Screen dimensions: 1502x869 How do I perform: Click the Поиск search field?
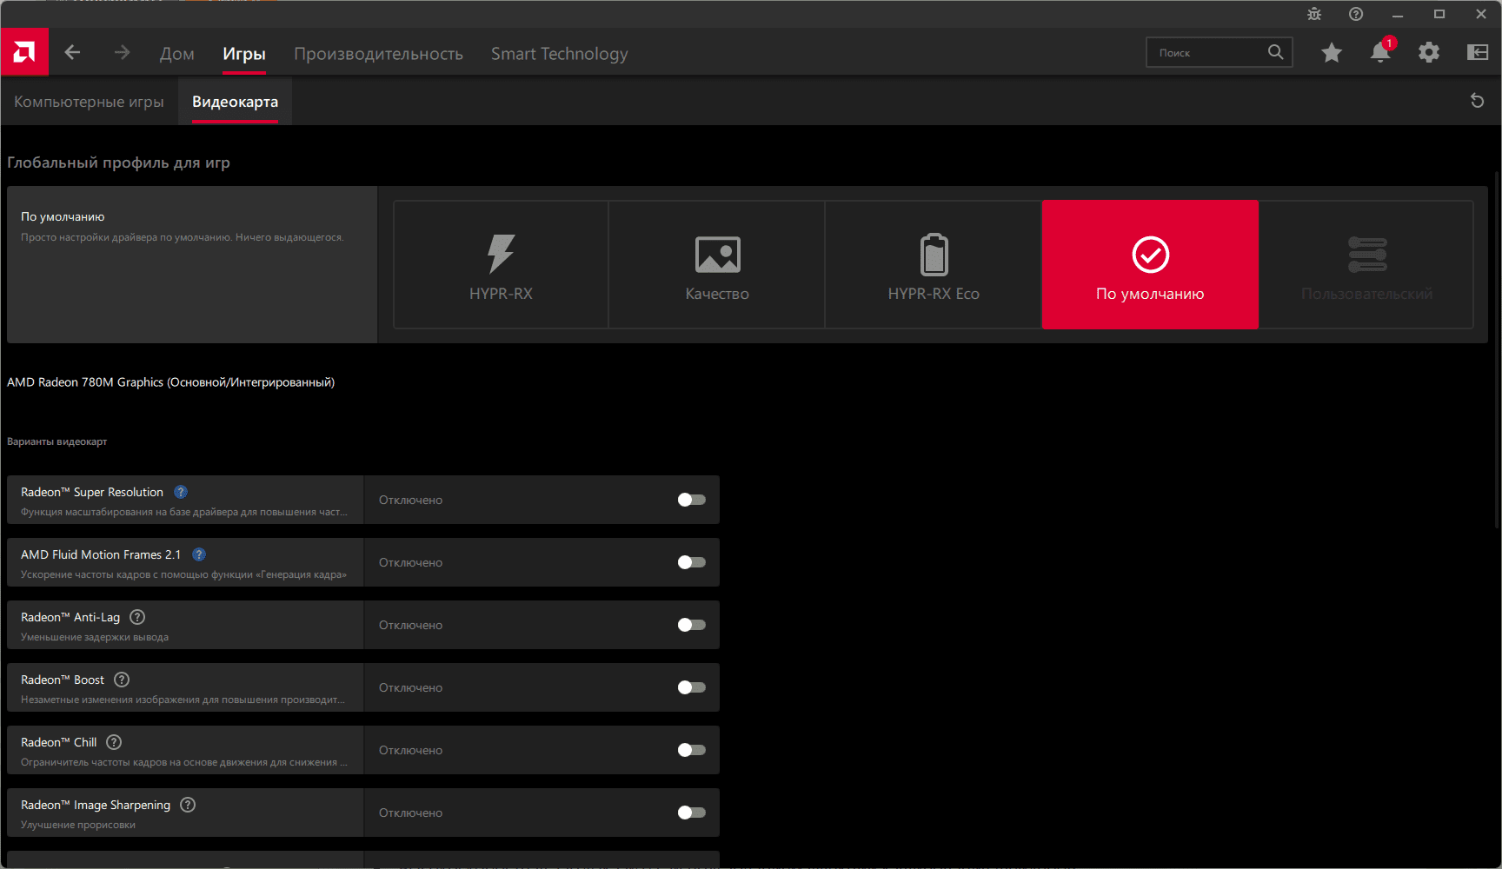(x=1220, y=52)
